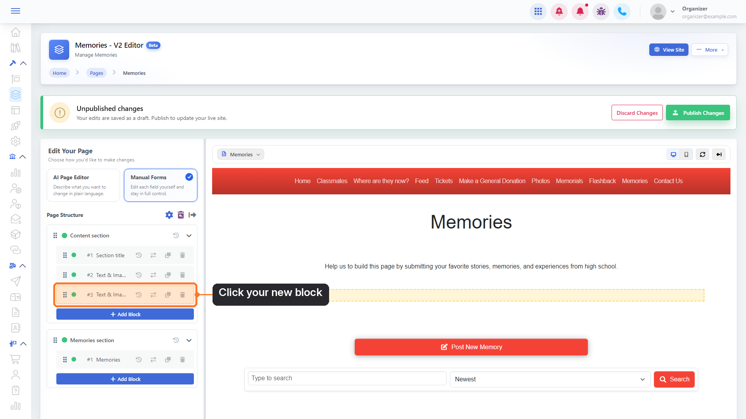Viewport: 746px width, 419px height.
Task: Collapse the Memories section chevron
Action: 189,340
